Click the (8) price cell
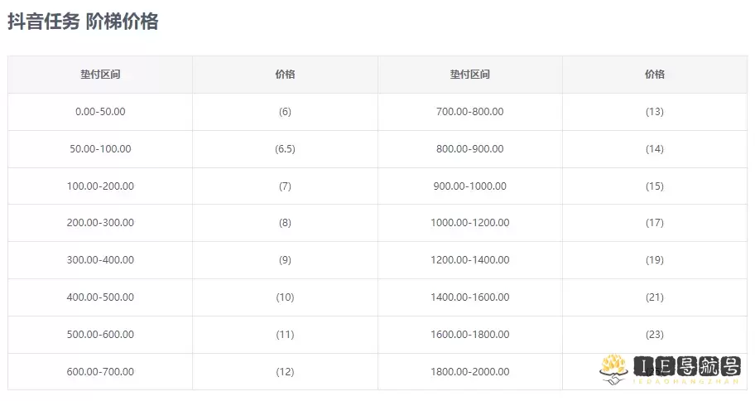The width and height of the screenshot is (755, 401). 285,223
